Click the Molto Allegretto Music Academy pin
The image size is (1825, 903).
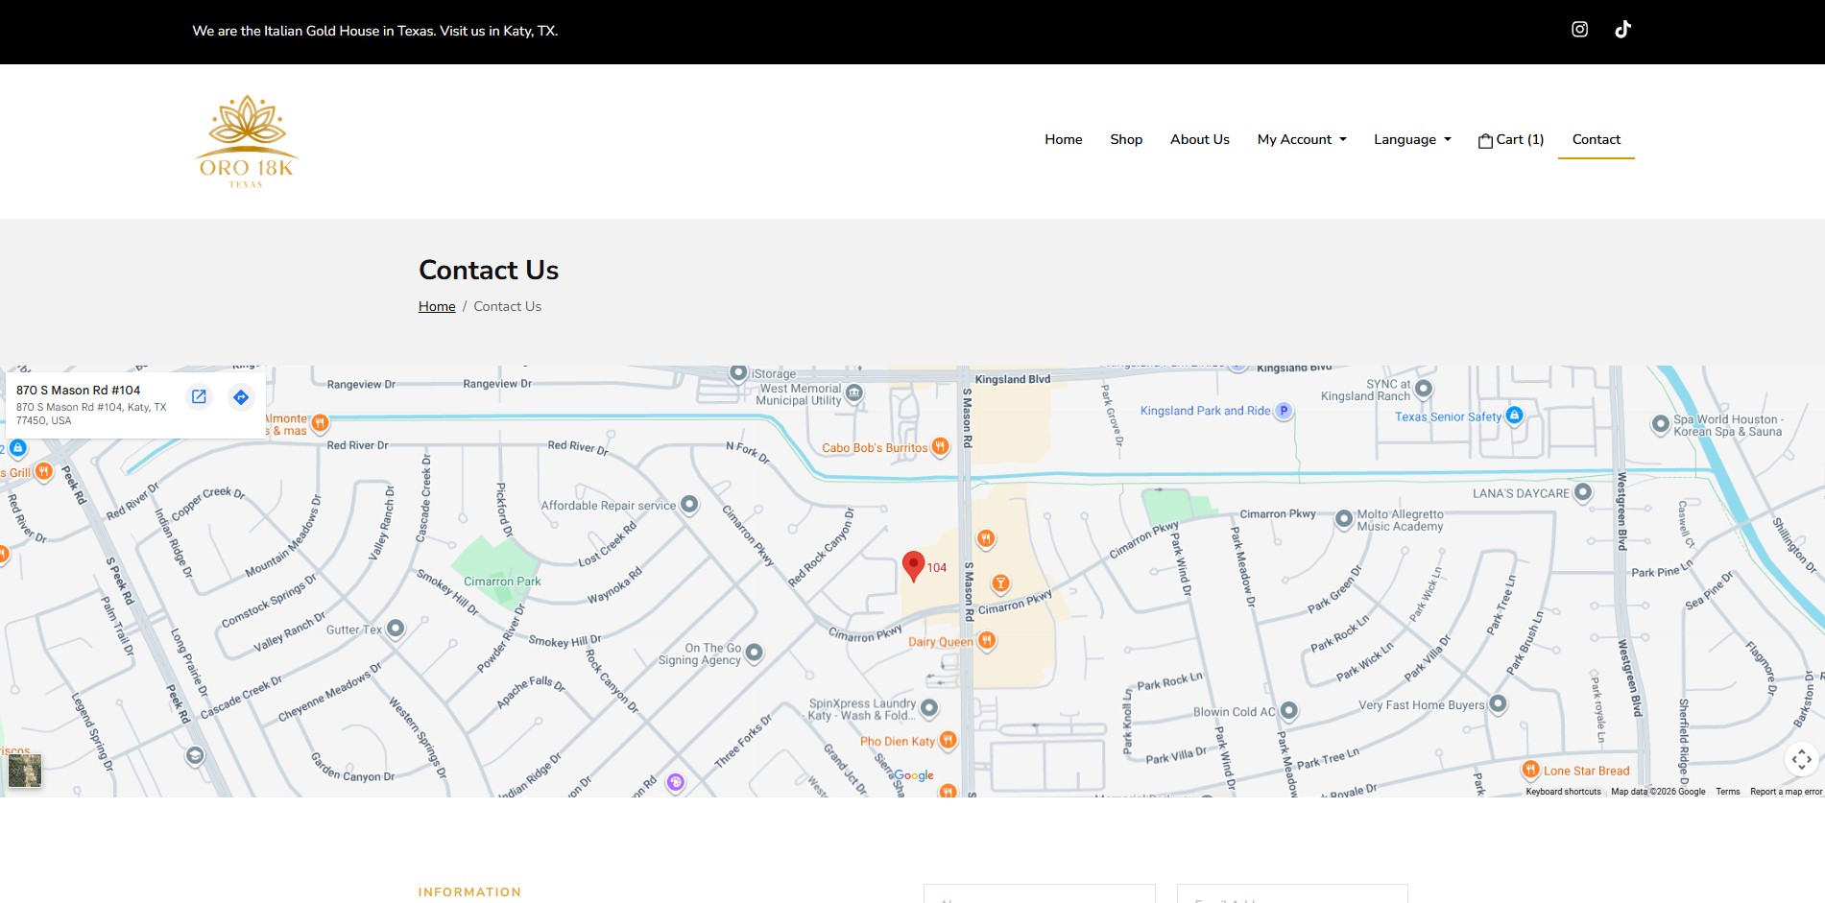[x=1344, y=518]
